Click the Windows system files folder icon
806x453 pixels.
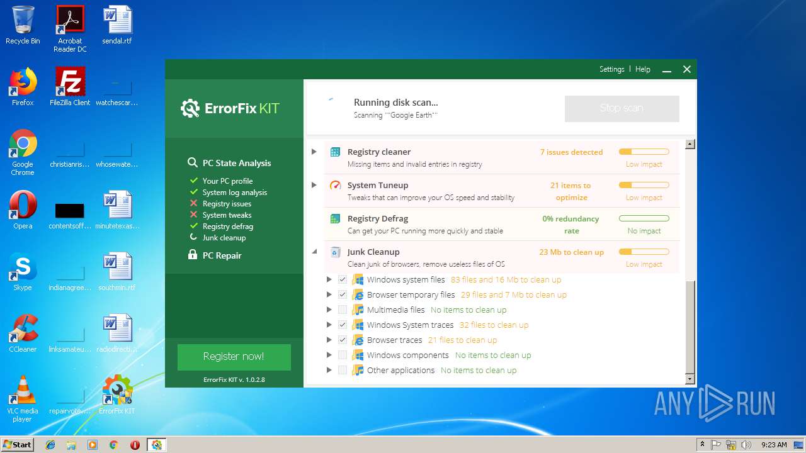point(358,279)
